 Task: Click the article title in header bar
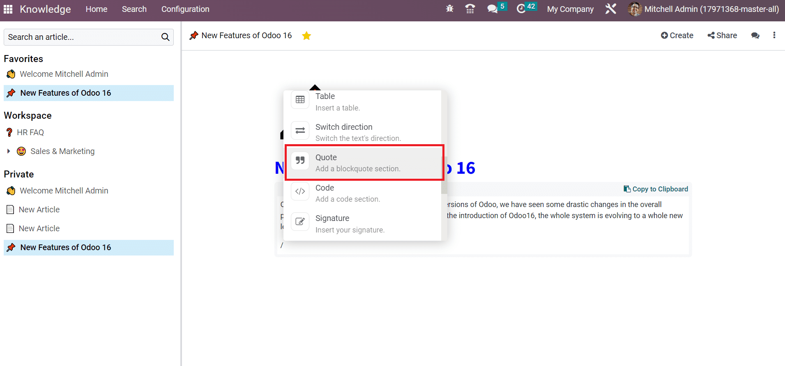point(246,36)
